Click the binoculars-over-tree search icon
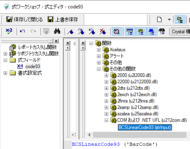 162,32
